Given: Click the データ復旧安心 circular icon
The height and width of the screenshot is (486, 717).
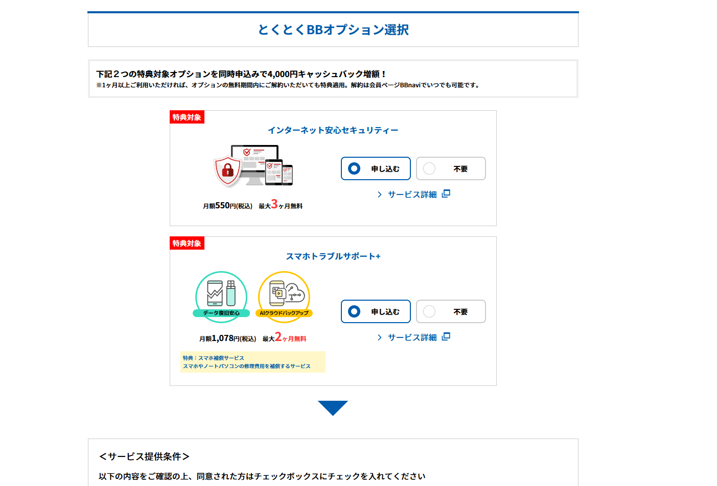Looking at the screenshot, I should 221,296.
